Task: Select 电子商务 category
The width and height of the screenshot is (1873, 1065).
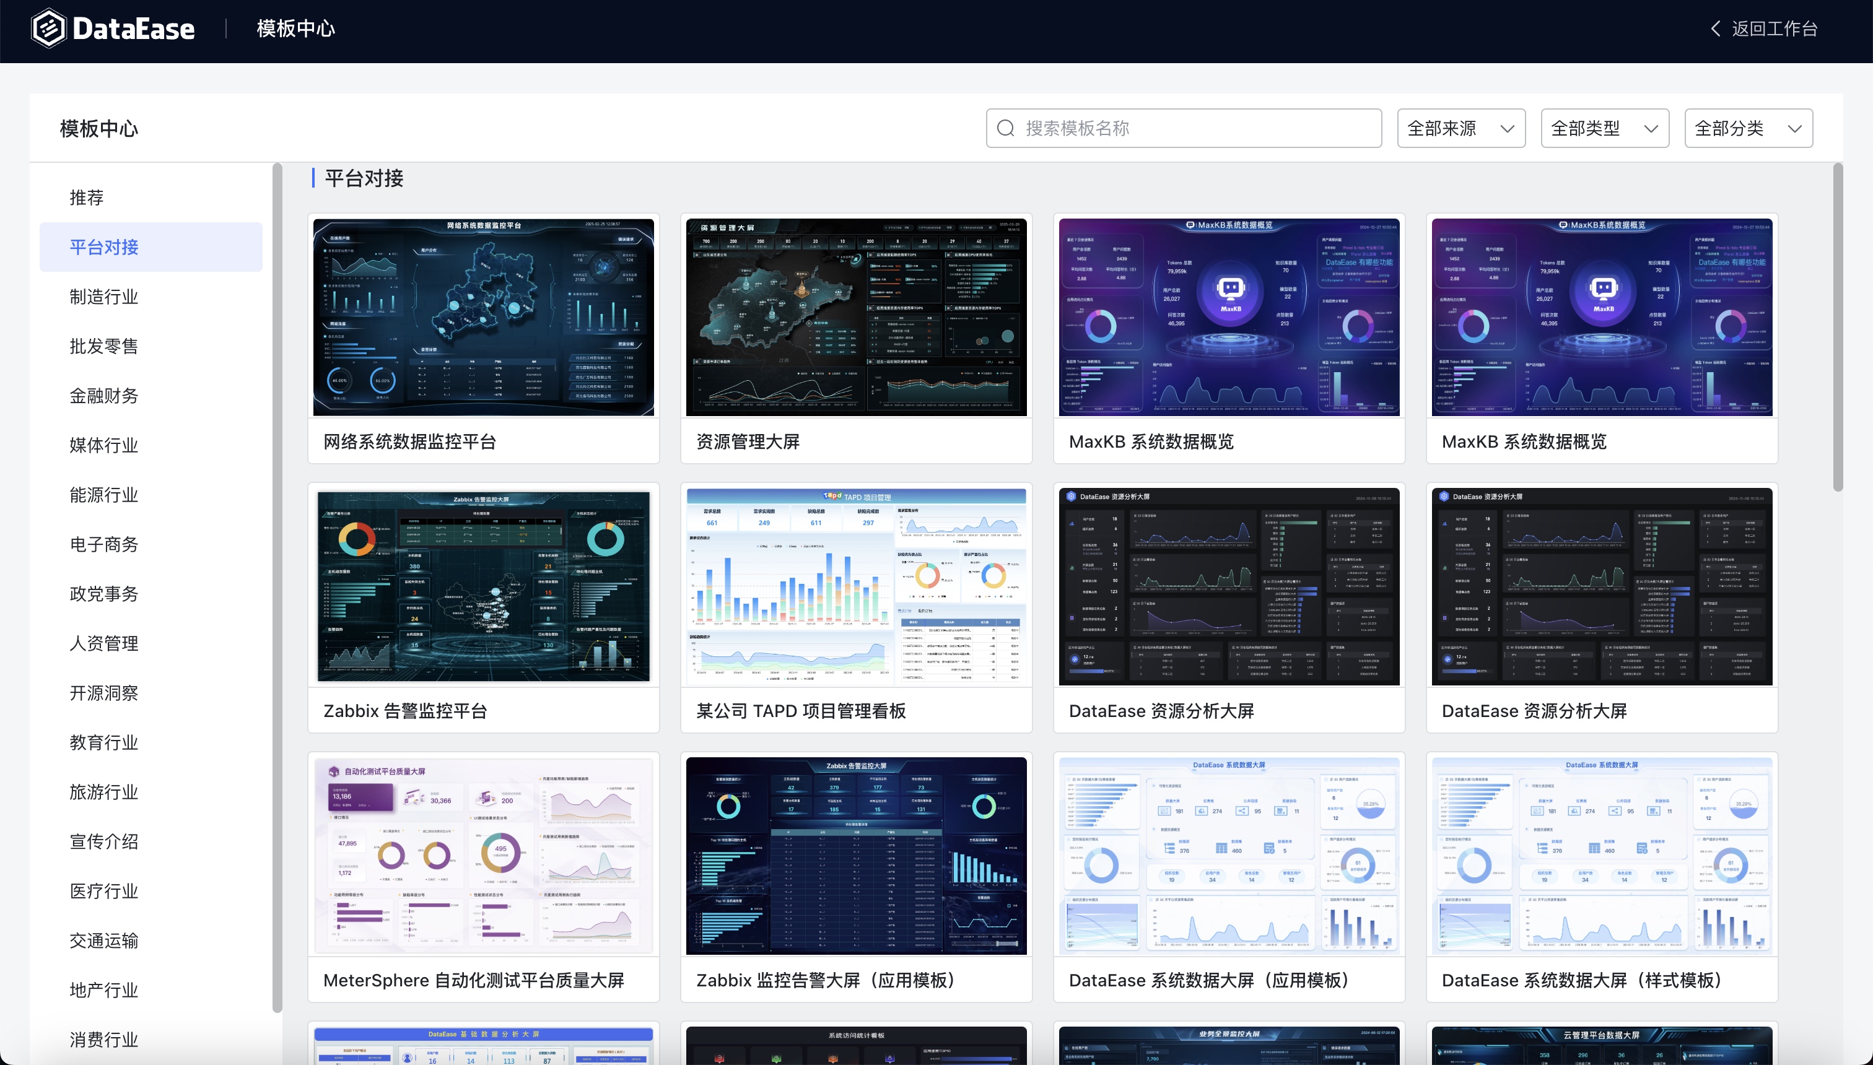Action: tap(151, 544)
